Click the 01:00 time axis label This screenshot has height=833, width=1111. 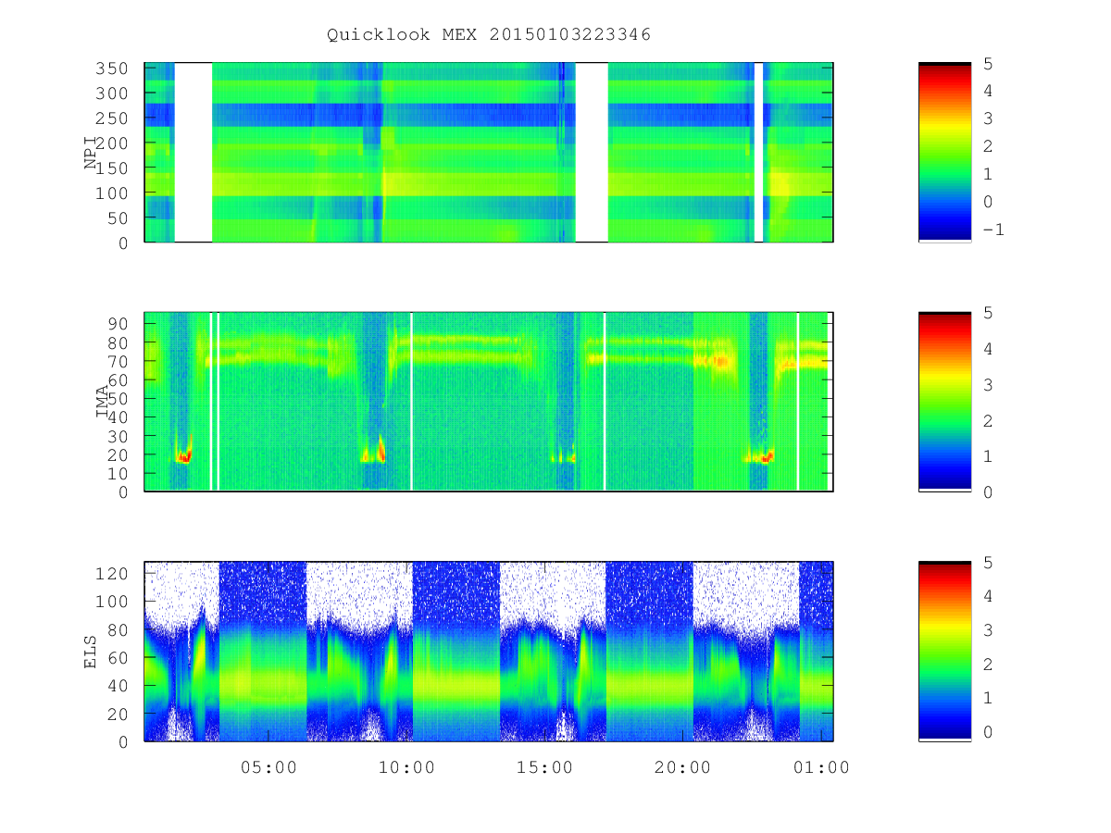(820, 767)
